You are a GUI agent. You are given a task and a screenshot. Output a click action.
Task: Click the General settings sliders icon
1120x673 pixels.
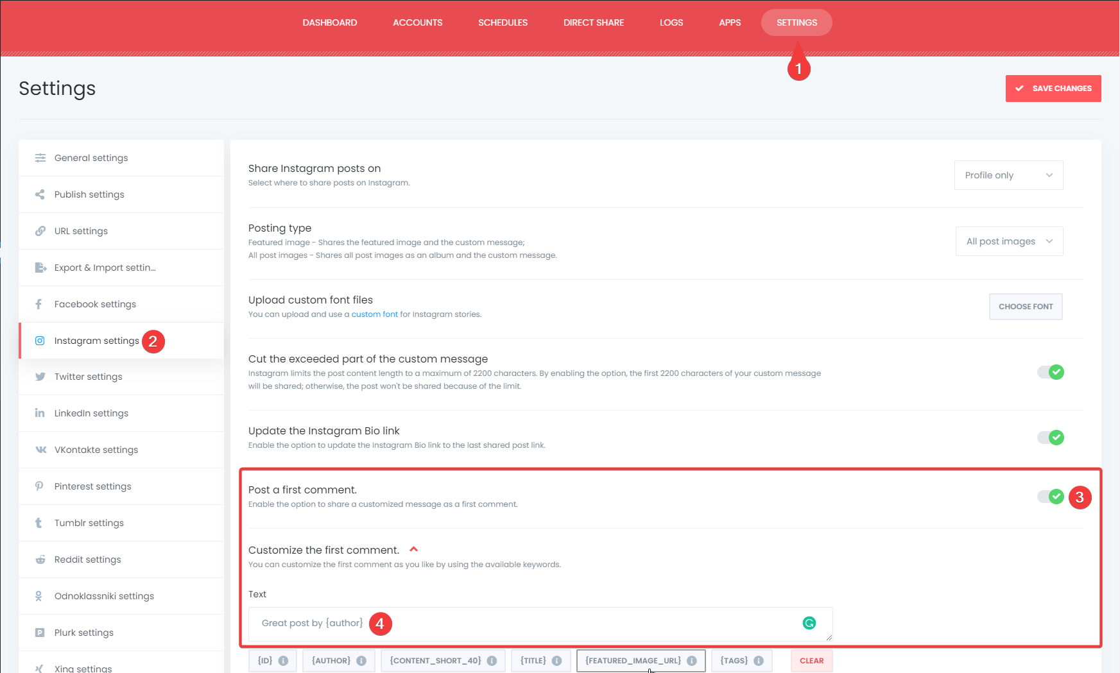point(40,158)
